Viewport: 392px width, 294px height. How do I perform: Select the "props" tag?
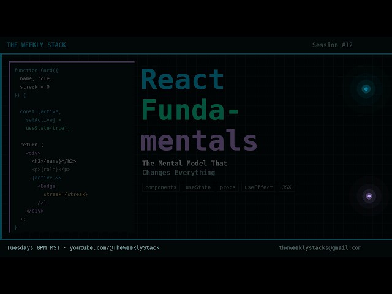[x=227, y=187]
